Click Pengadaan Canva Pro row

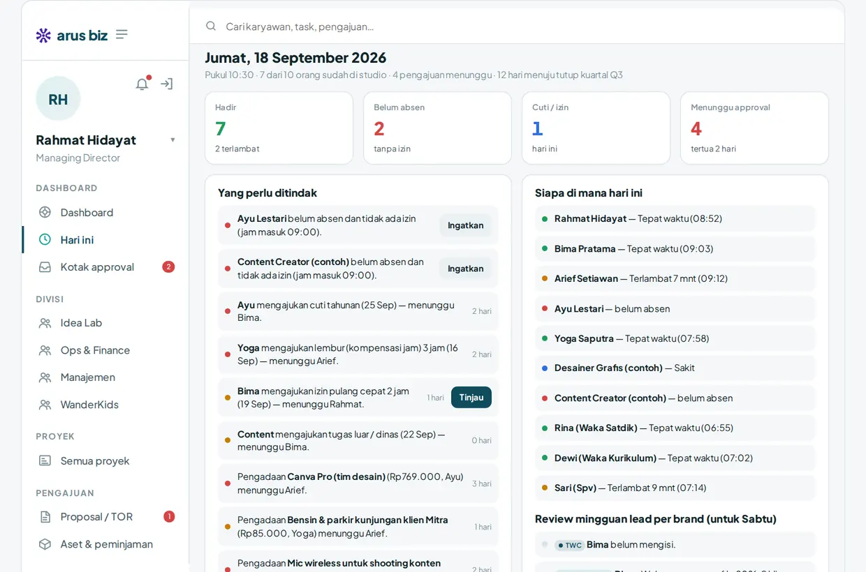358,483
